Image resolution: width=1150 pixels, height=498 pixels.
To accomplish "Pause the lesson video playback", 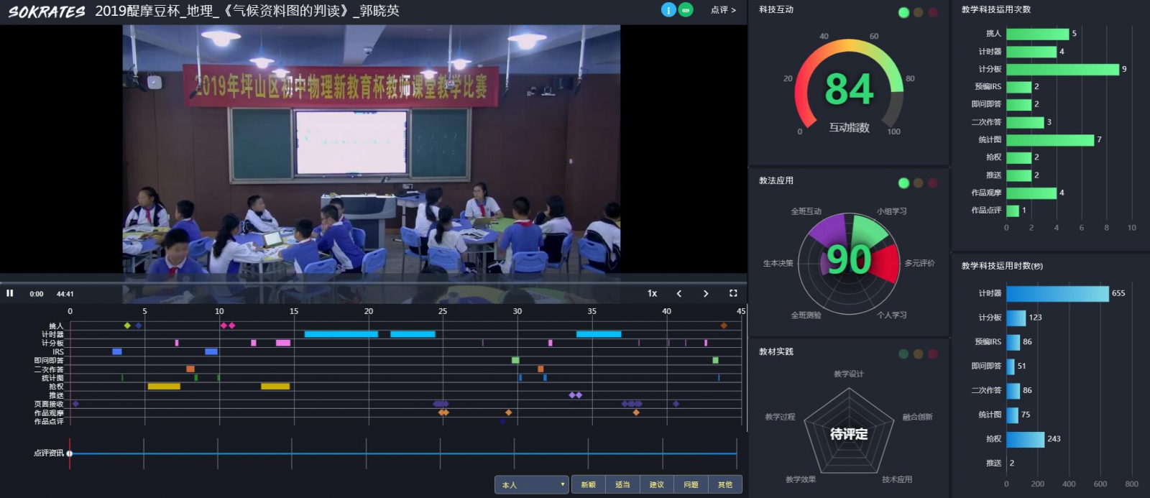I will tap(10, 293).
